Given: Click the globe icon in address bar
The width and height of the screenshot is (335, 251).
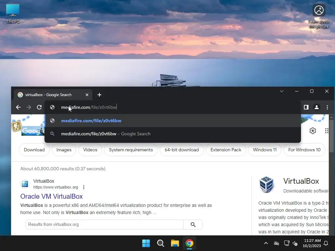Looking at the screenshot, I should [x=52, y=107].
